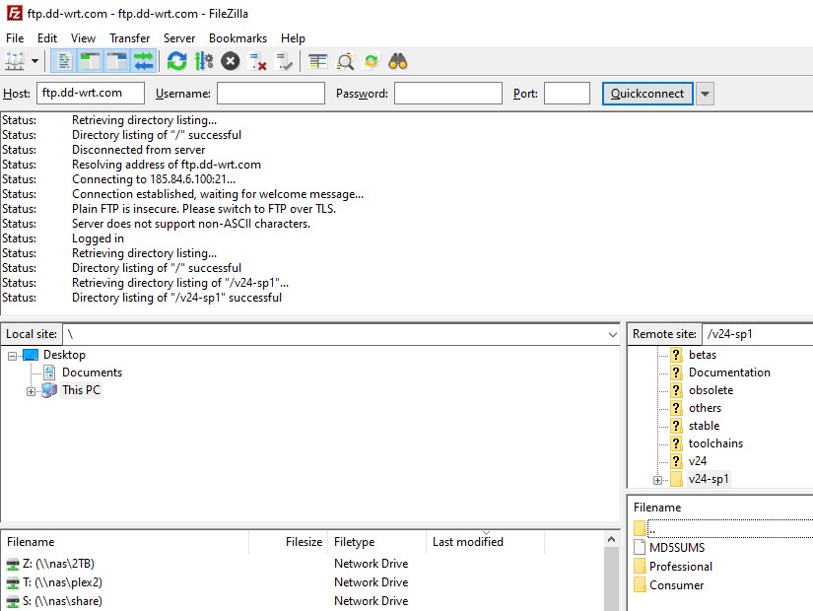Toggle remote directory tree display
The width and height of the screenshot is (813, 611).
pos(116,62)
